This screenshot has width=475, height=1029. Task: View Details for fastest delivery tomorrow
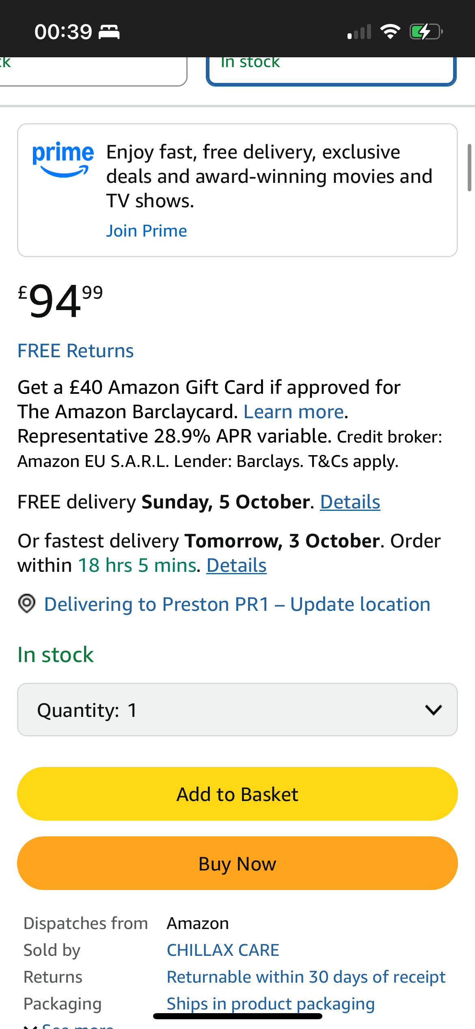236,565
